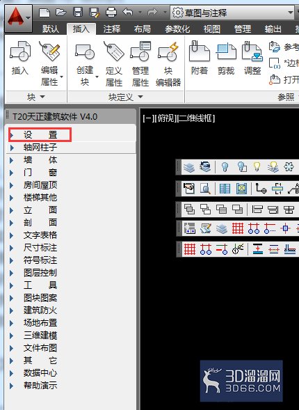Toggle the plain blue light bulb layer icon
The image size is (299, 410).
(225, 167)
